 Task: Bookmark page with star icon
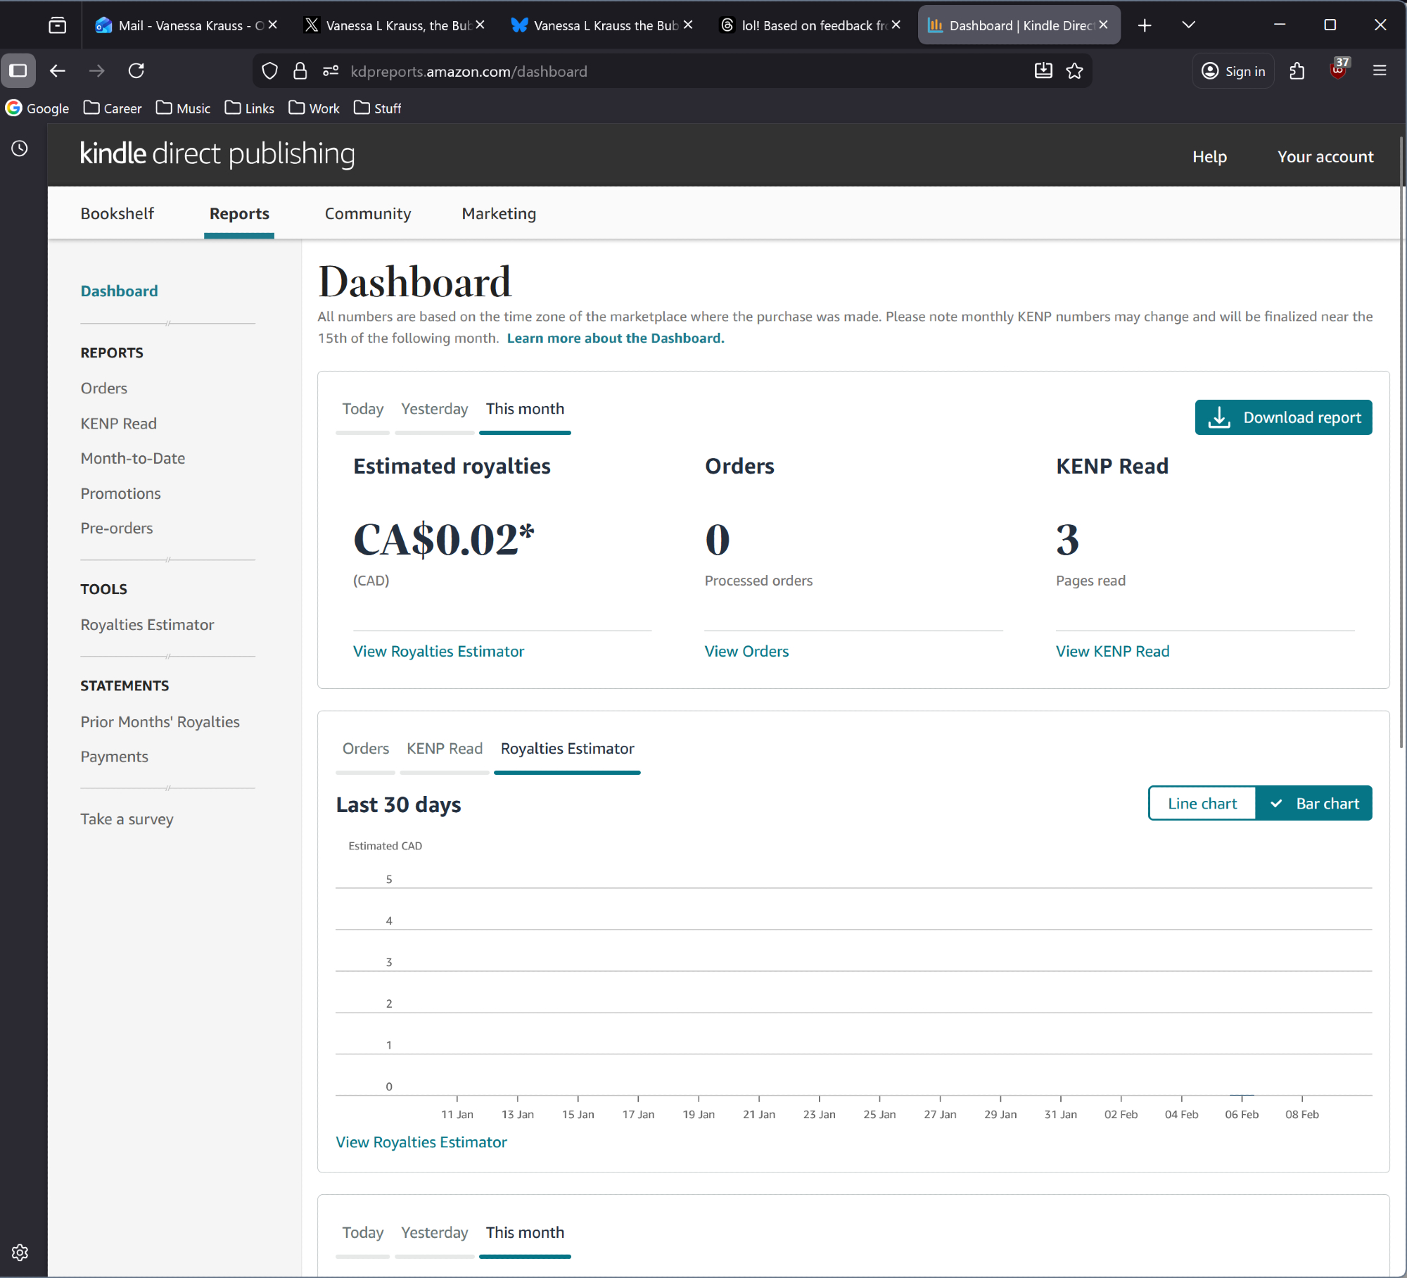1074,71
